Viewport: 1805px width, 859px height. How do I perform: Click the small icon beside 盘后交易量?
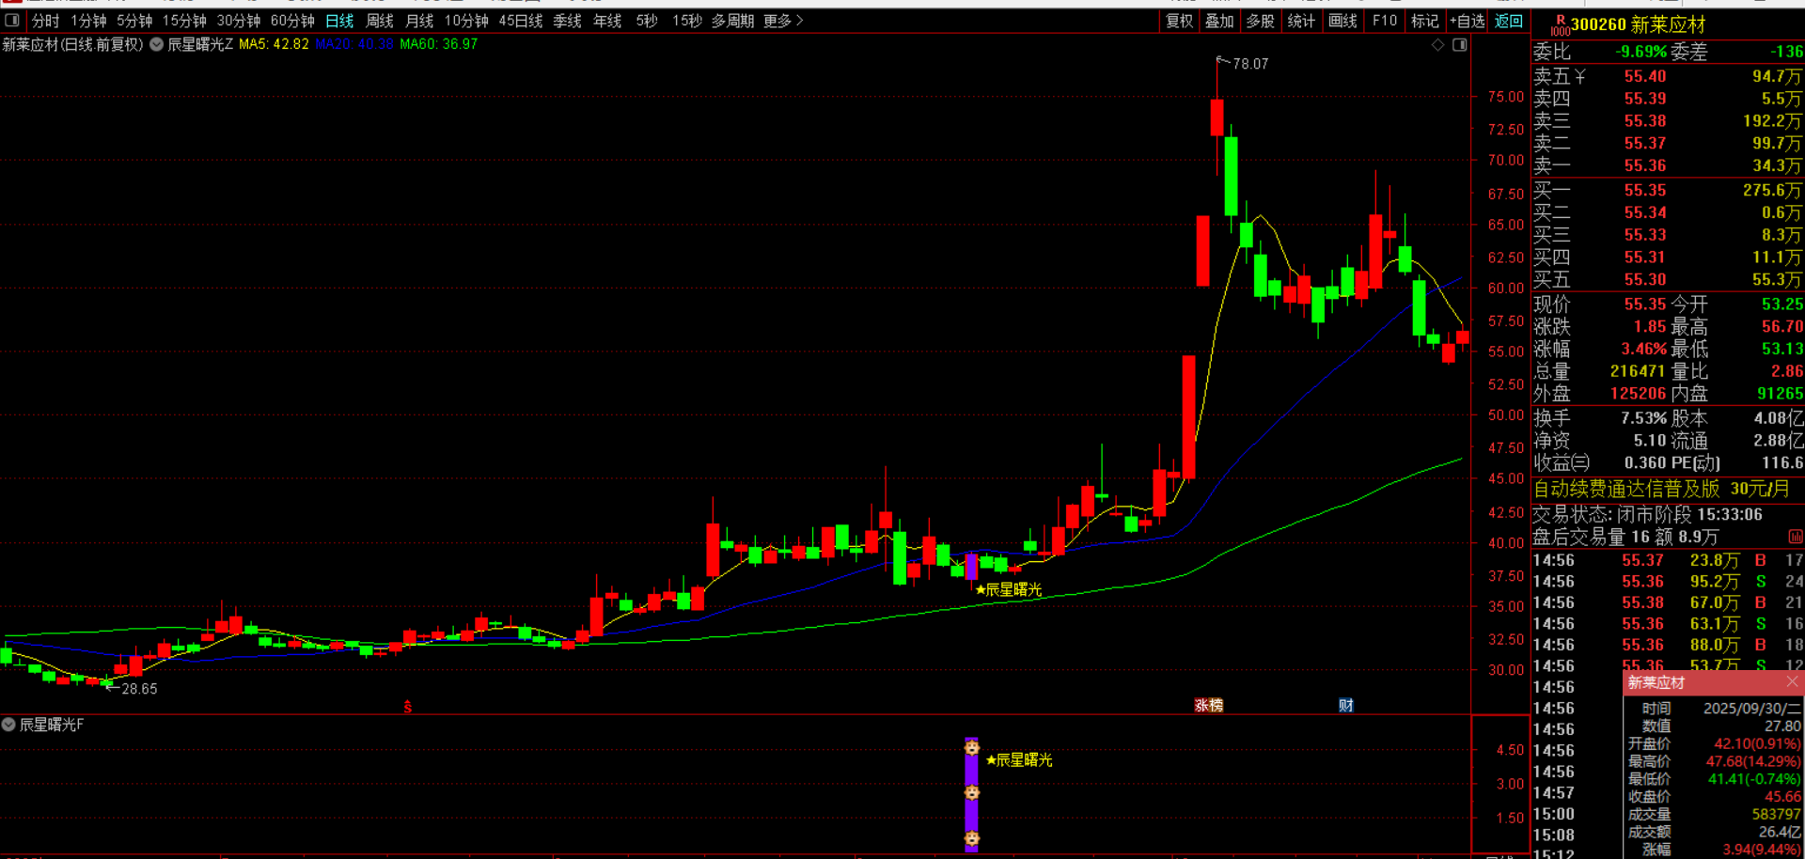coord(1796,537)
